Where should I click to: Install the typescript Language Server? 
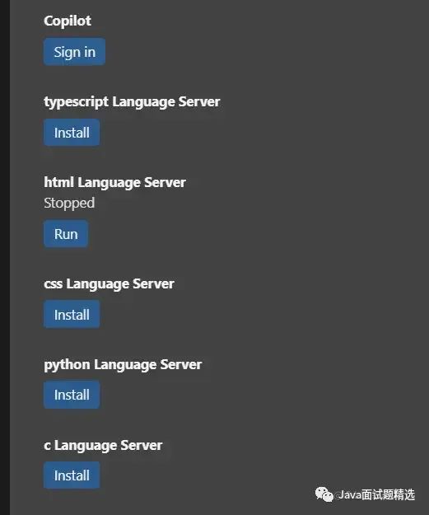72,133
